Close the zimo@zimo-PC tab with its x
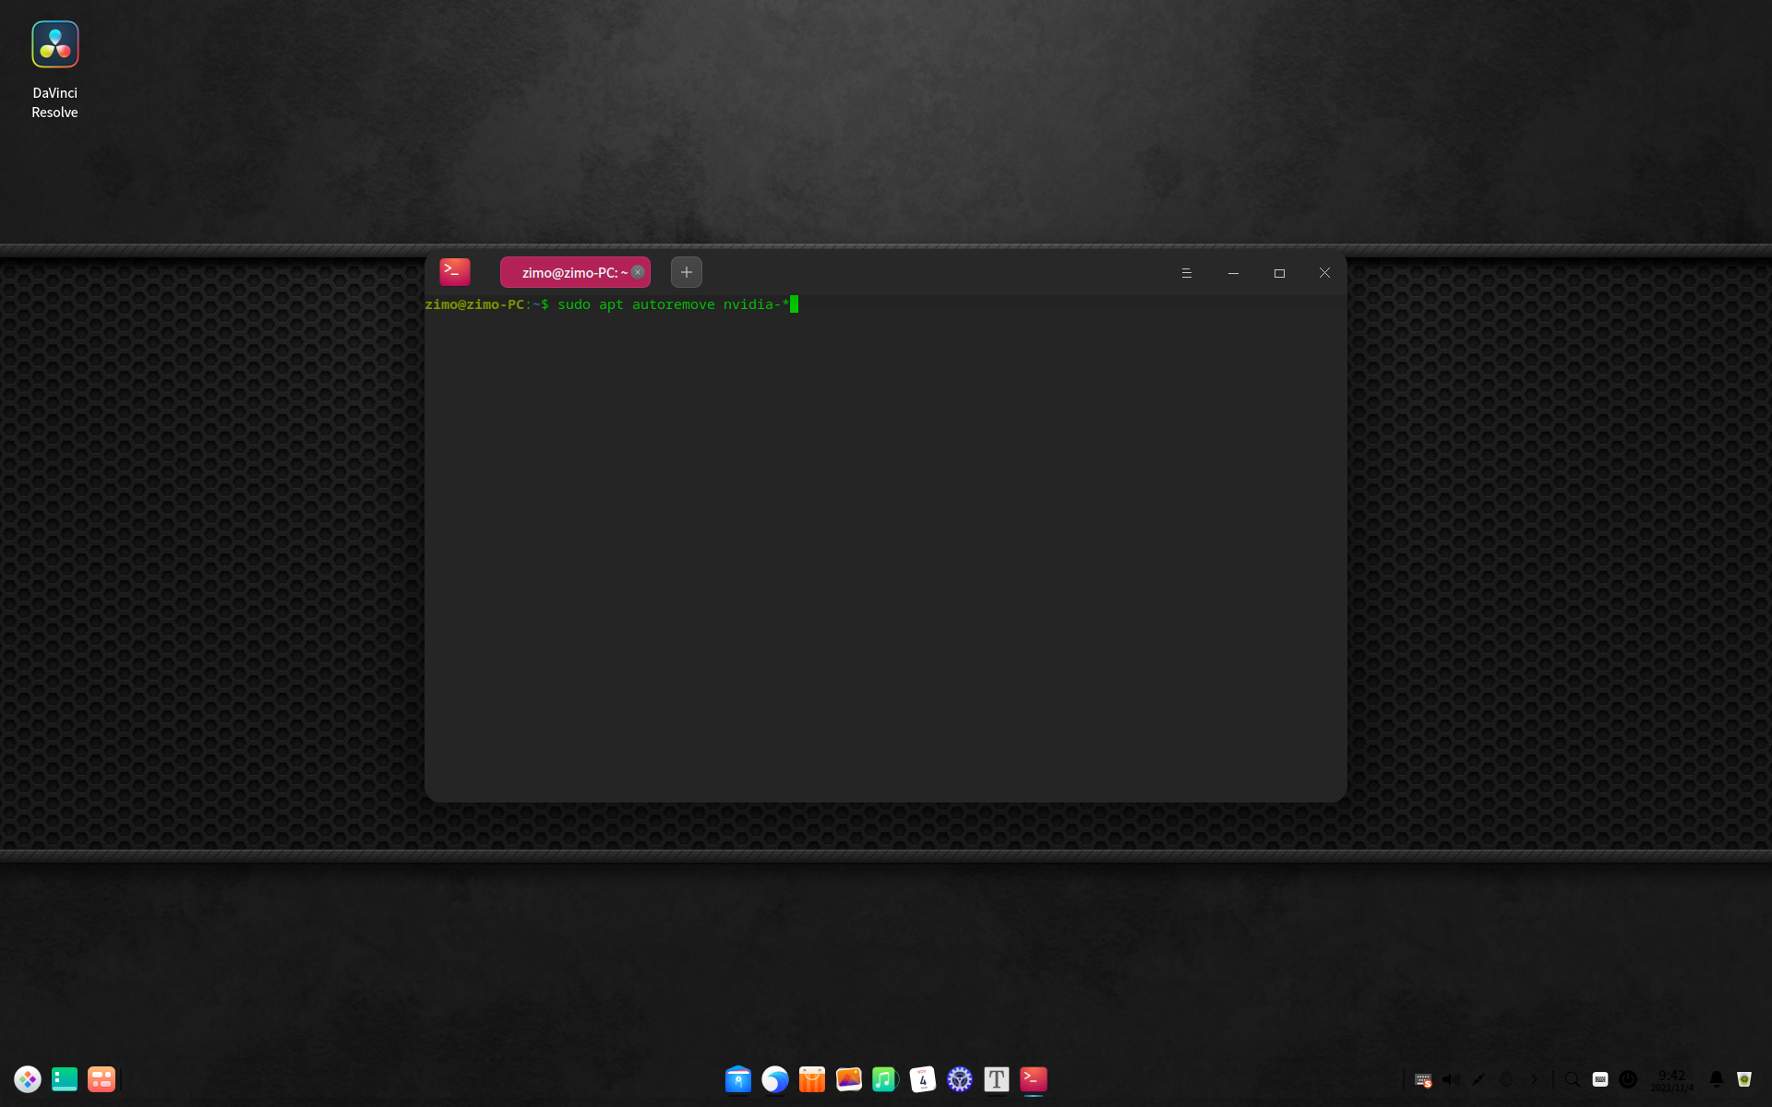 [638, 272]
